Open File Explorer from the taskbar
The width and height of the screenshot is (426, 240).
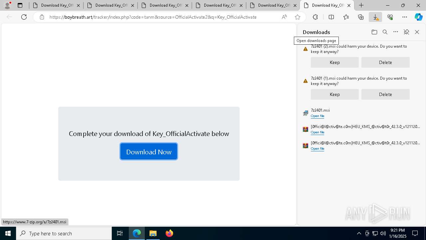[x=153, y=233]
